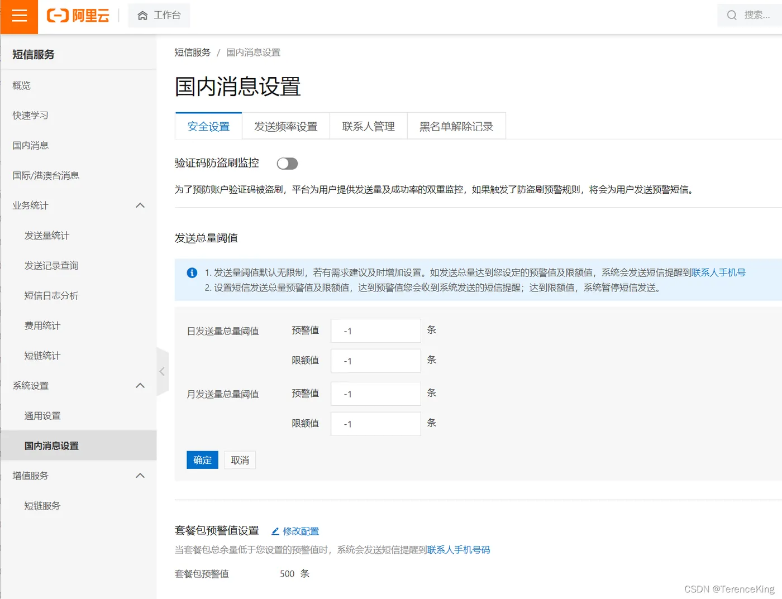
Task: Switch to the 安全设置 tab
Action: 208,126
